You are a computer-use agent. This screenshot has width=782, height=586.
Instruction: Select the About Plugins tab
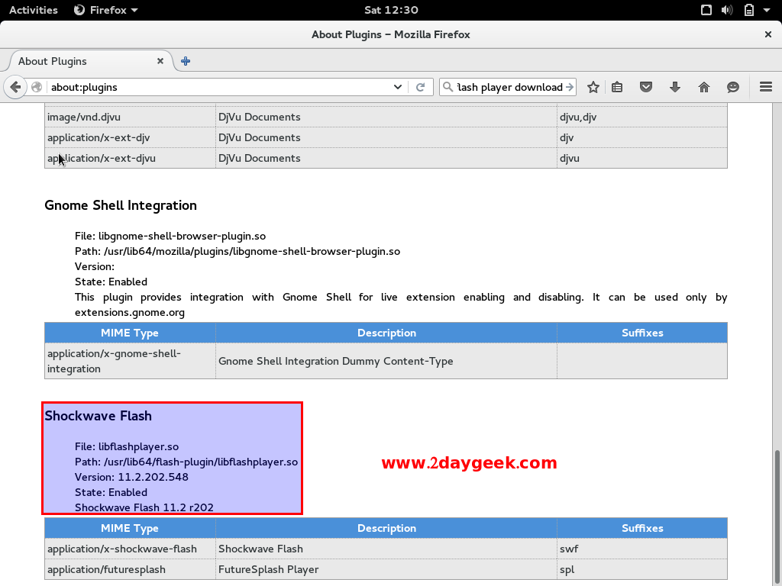point(91,61)
